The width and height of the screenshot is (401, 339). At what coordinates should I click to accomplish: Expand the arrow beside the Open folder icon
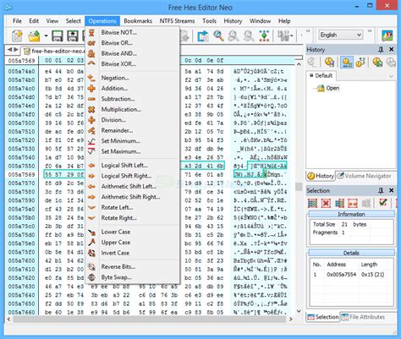(46, 36)
